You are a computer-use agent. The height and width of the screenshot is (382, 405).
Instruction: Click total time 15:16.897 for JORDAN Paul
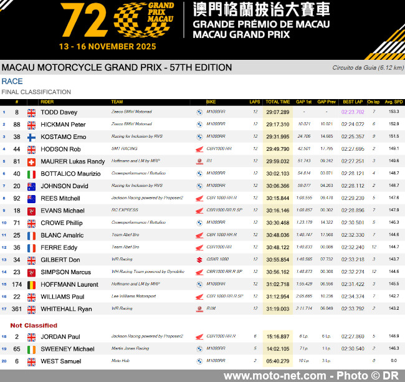278,337
